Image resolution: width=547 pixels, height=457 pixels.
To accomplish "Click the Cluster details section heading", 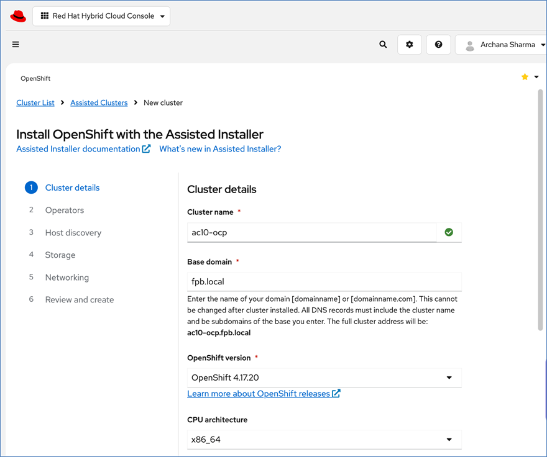I will [222, 189].
